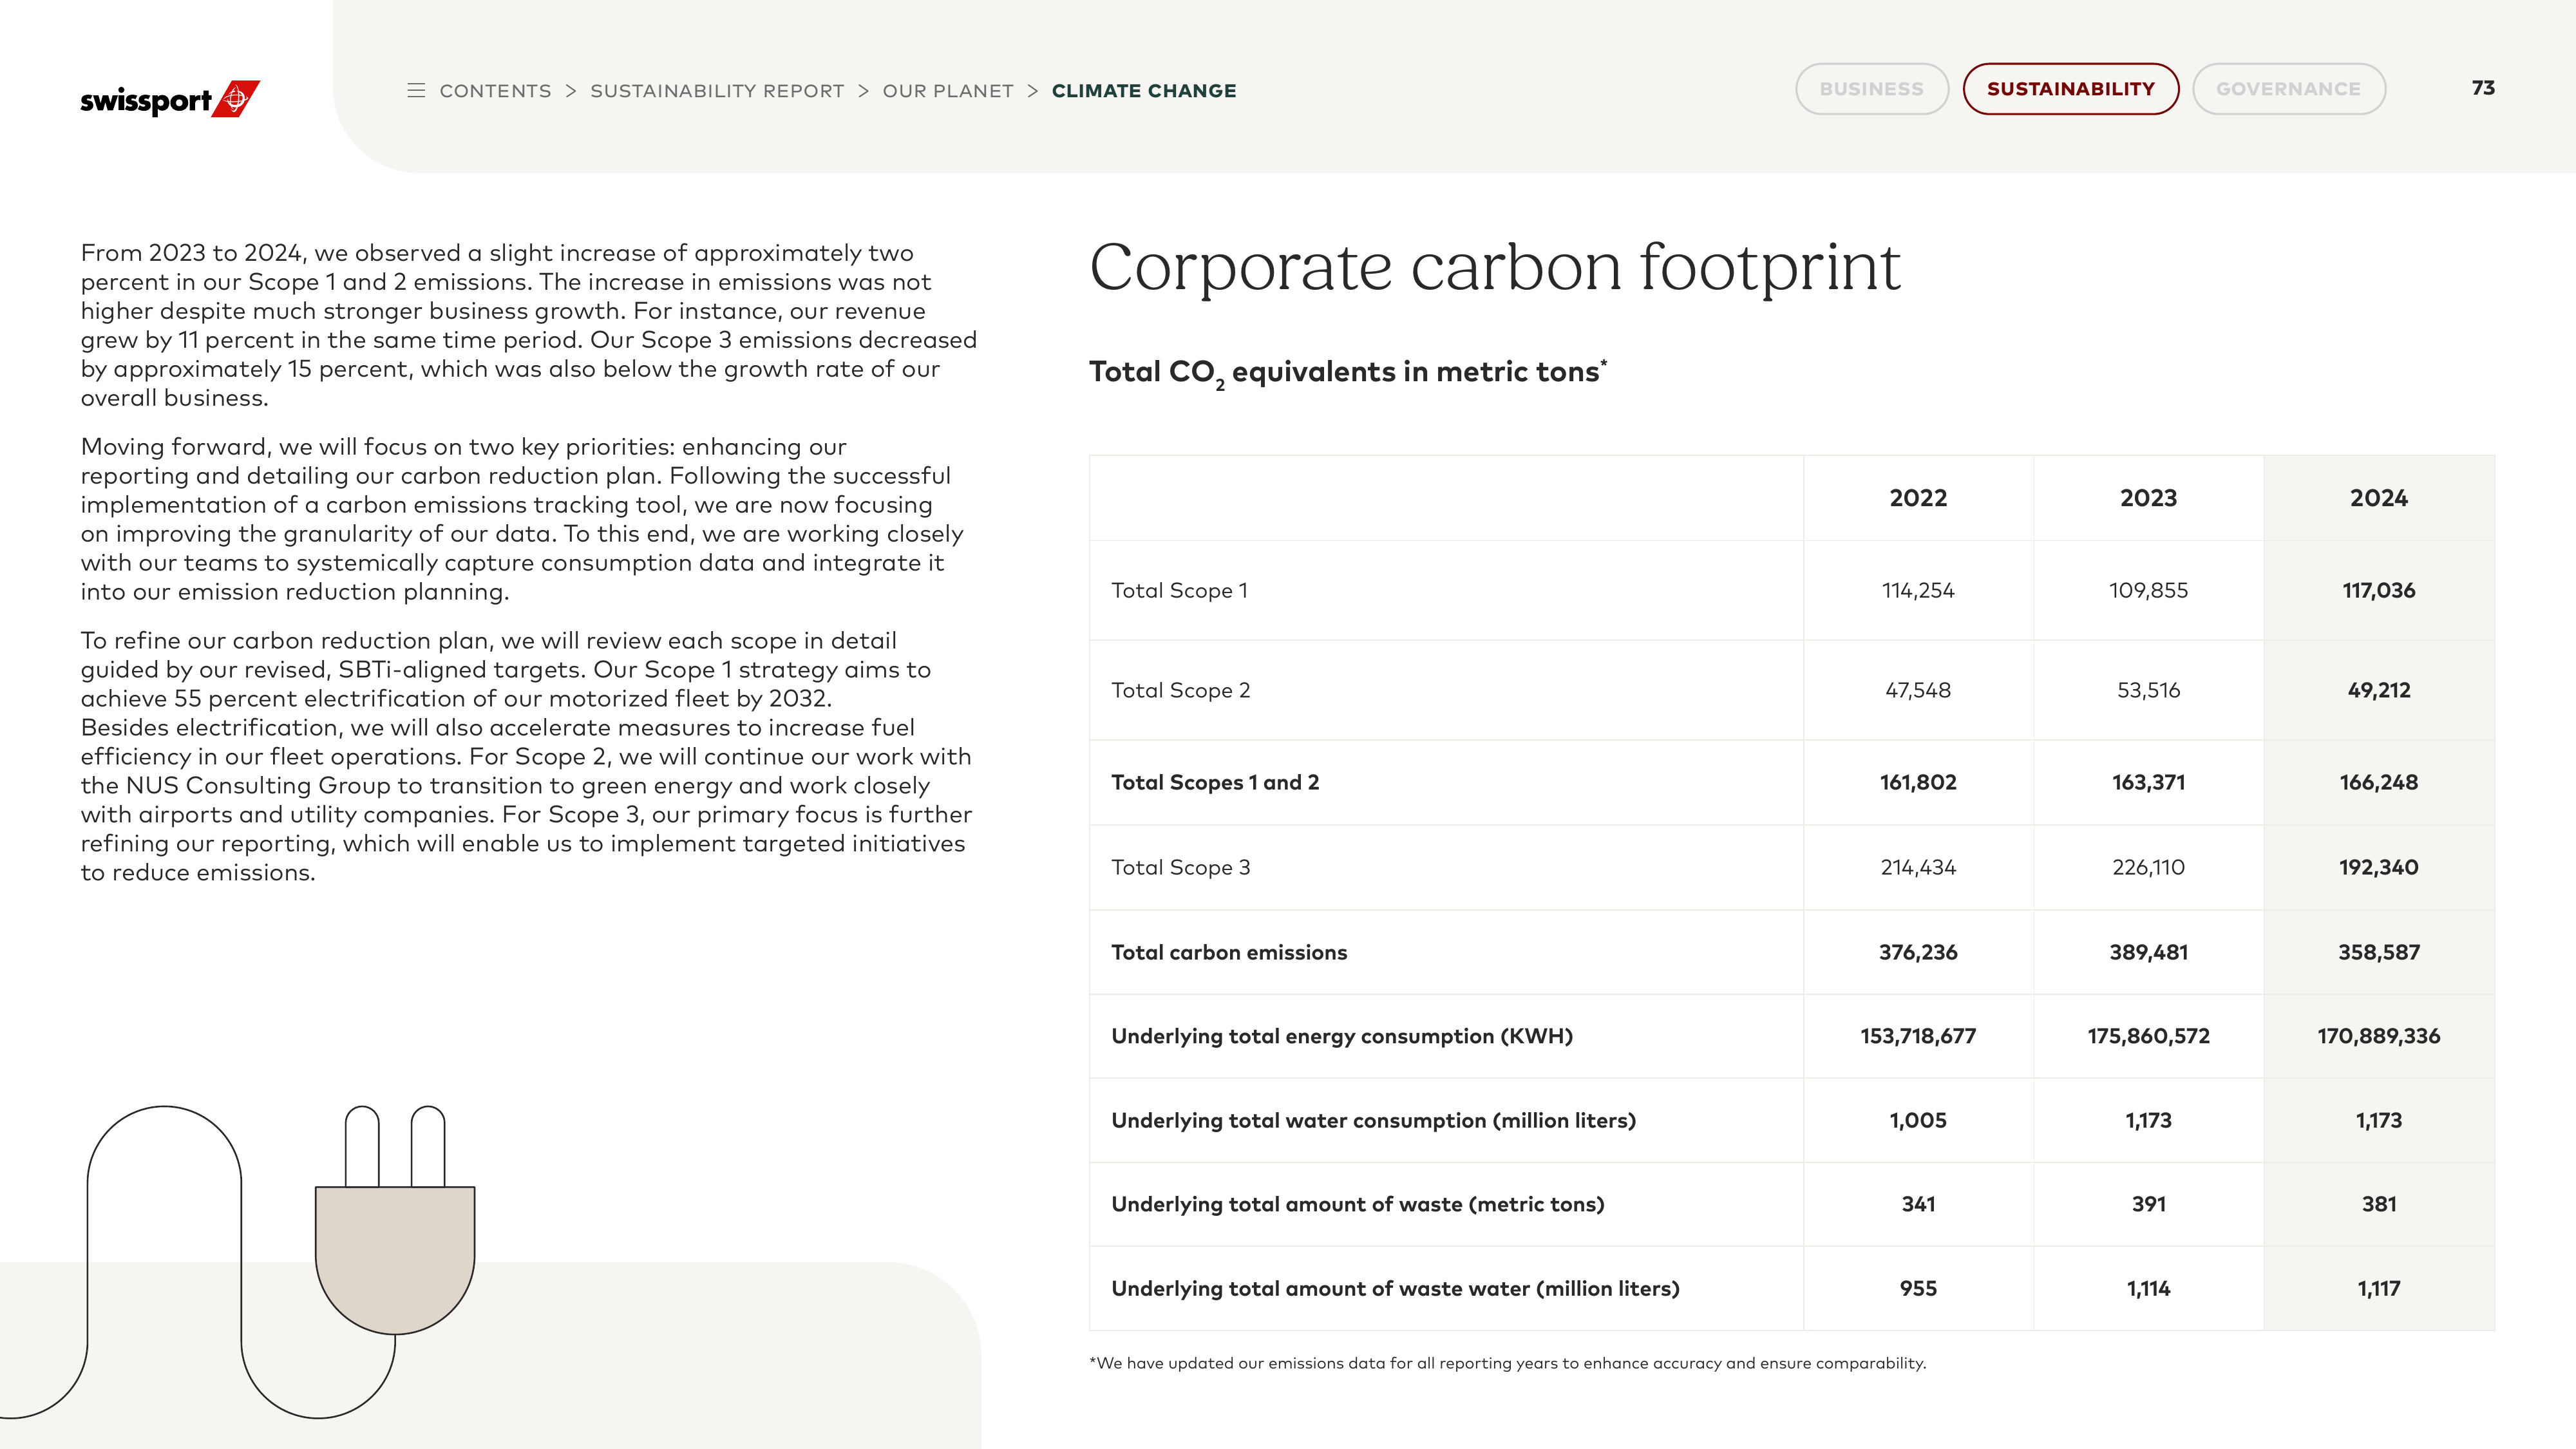Click Underlying total amount of waste water label
2576x1449 pixels.
pyautogui.click(x=1395, y=1289)
